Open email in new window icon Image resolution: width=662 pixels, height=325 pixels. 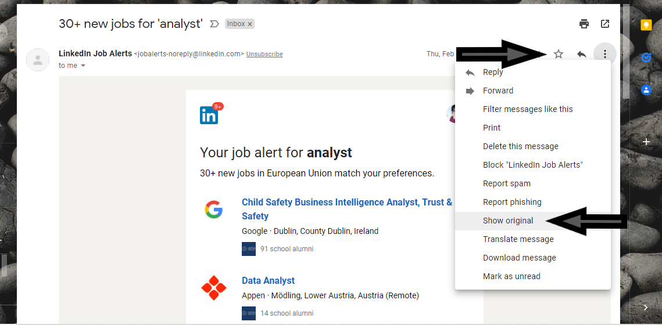[x=605, y=24]
